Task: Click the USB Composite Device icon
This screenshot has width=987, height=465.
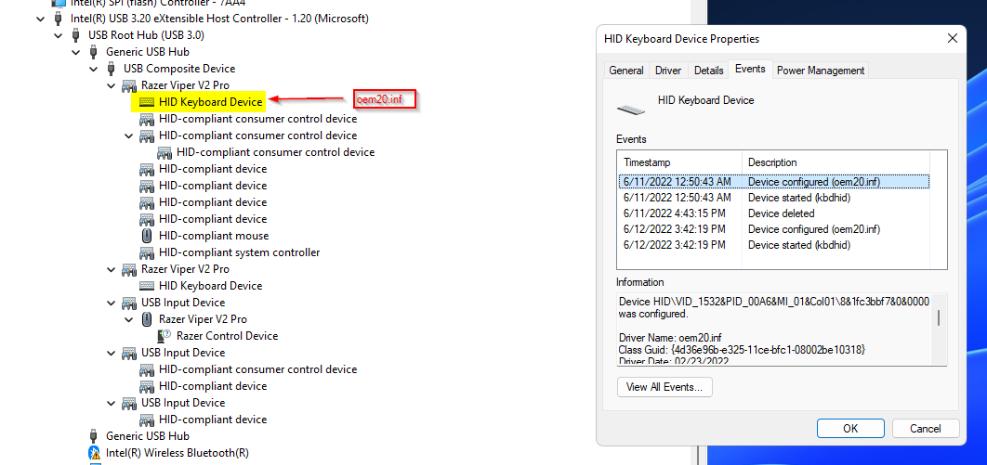Action: coord(112,69)
